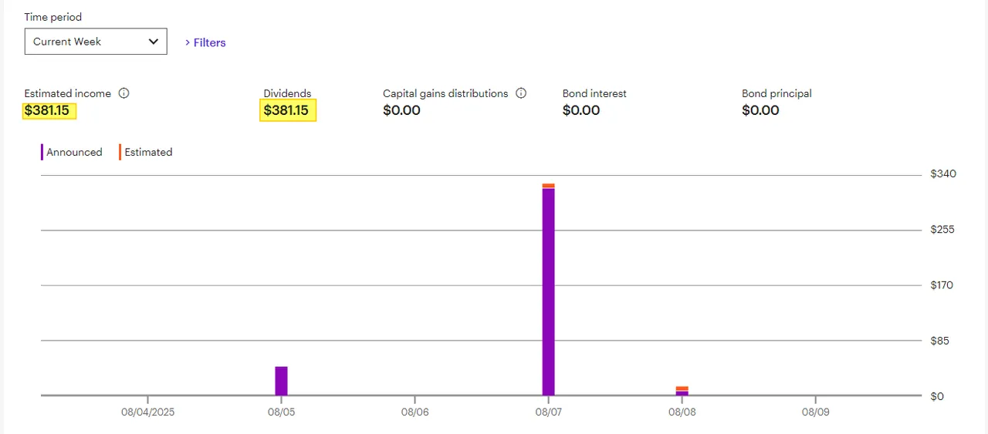Click the Bond principal $0.00 value
This screenshot has width=988, height=434.
(x=761, y=110)
